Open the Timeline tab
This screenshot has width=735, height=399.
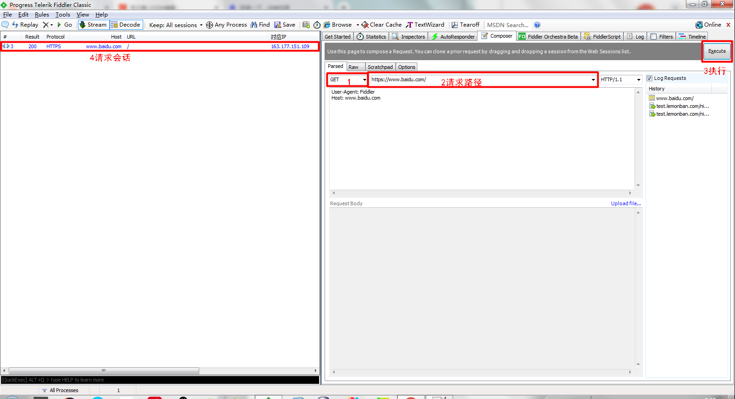[692, 37]
